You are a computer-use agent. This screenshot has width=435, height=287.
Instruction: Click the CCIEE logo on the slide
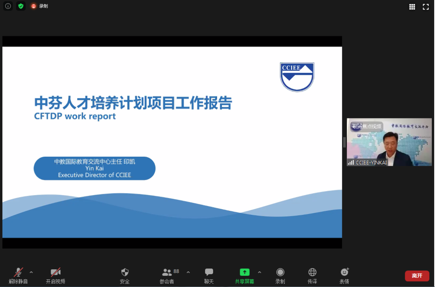click(x=297, y=77)
